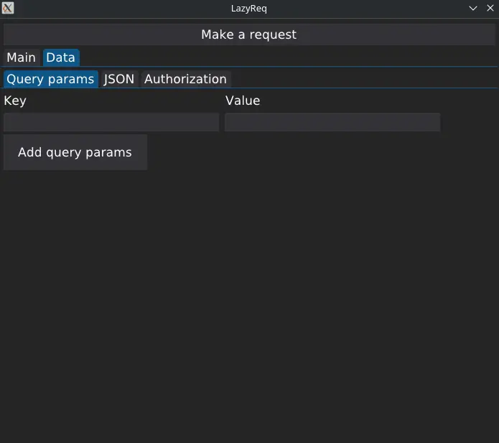Image resolution: width=499 pixels, height=443 pixels.
Task: Close the LazyReq window
Action: pos(490,8)
